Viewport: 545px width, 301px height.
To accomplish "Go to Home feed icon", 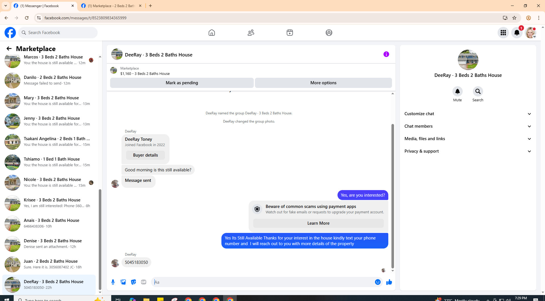I will point(212,33).
